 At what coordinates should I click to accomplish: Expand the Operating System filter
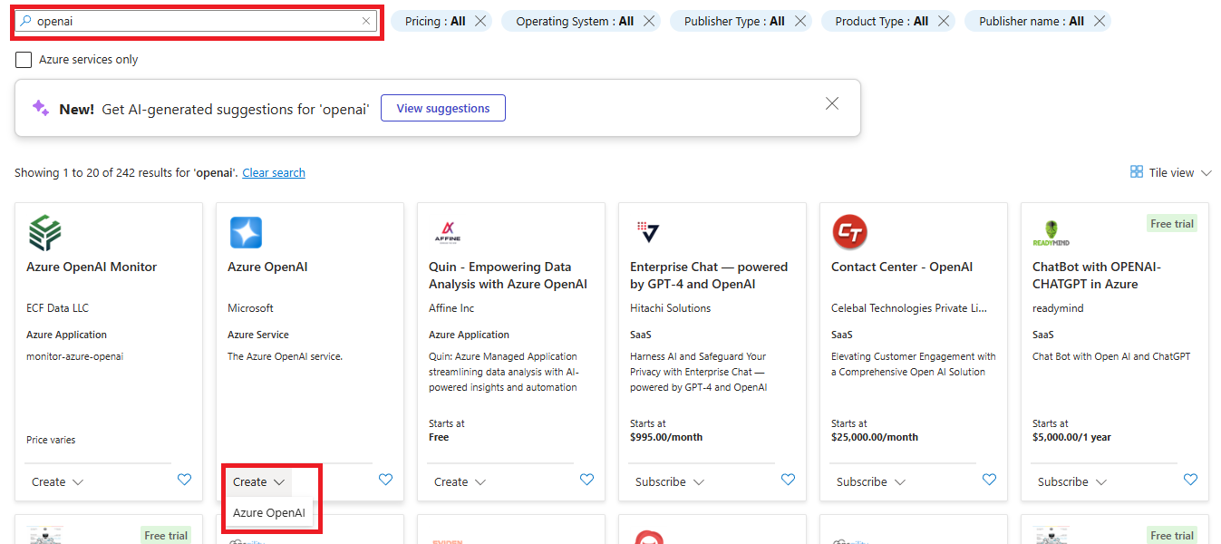point(575,20)
